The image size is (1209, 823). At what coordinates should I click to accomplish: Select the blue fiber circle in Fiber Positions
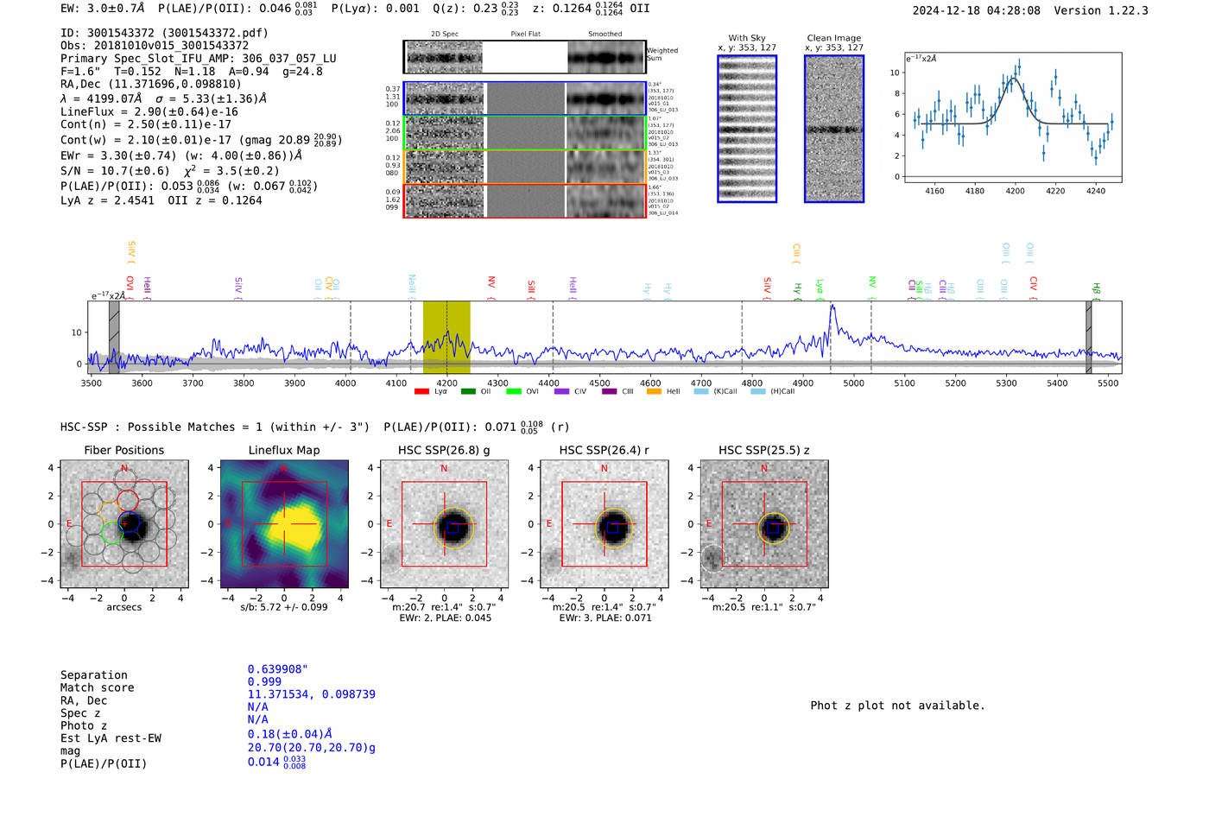[130, 522]
